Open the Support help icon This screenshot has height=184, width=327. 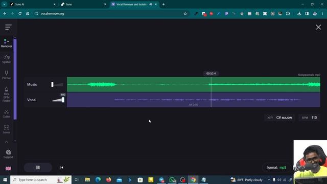pyautogui.click(x=8, y=154)
